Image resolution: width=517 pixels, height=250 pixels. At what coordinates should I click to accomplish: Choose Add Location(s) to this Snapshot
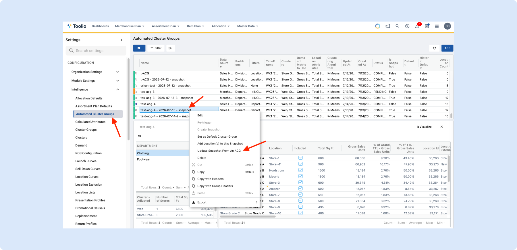[x=225, y=144]
